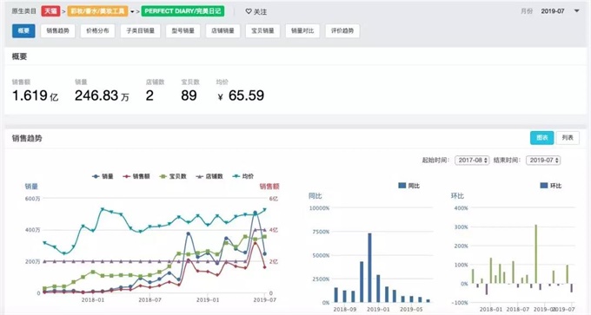Click the 2018-07 label on the line chart axis
The height and width of the screenshot is (315, 591).
coord(149,300)
